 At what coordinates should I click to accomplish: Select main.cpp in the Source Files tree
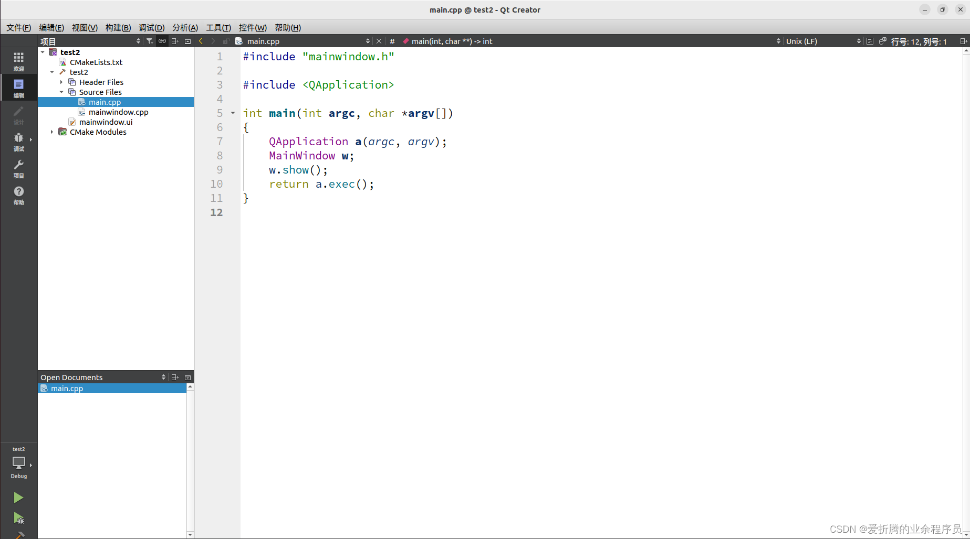[x=116, y=102]
